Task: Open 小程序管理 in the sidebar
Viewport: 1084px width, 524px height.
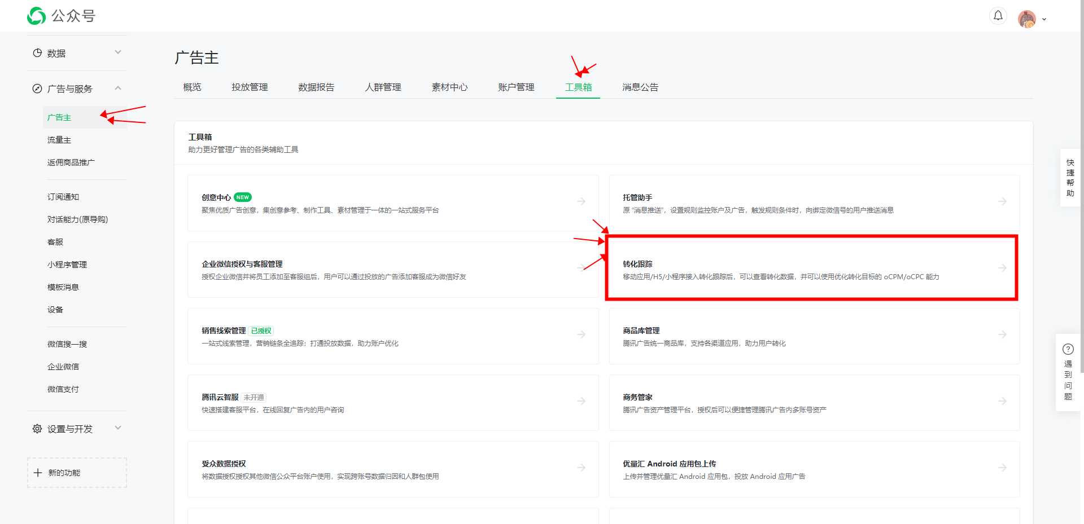Action: pos(67,265)
